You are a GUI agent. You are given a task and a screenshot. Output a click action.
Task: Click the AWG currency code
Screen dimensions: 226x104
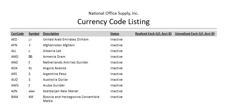coord(15,85)
